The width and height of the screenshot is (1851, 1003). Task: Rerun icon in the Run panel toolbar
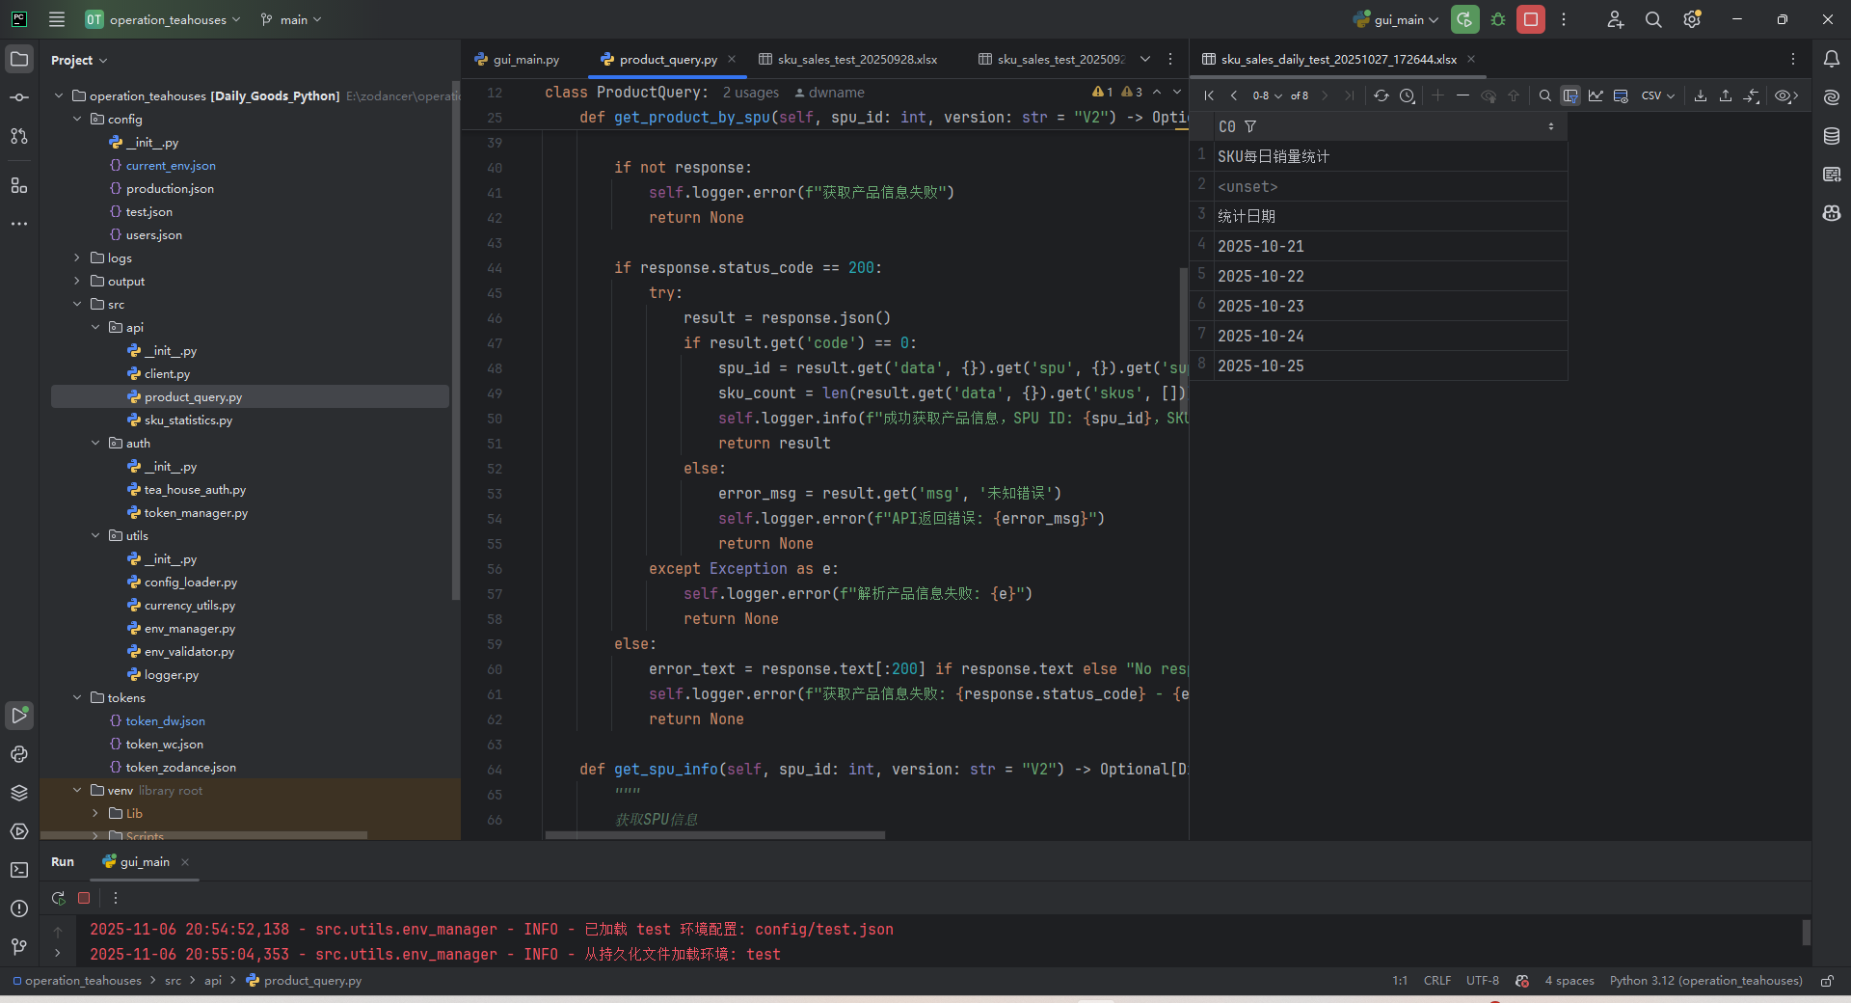click(x=59, y=898)
